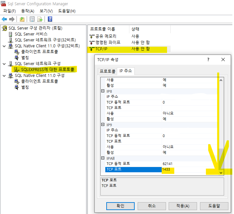Screen dimensions: 234x214
Task: Click IP8 사용 value 아니요
Action: click(x=168, y=113)
